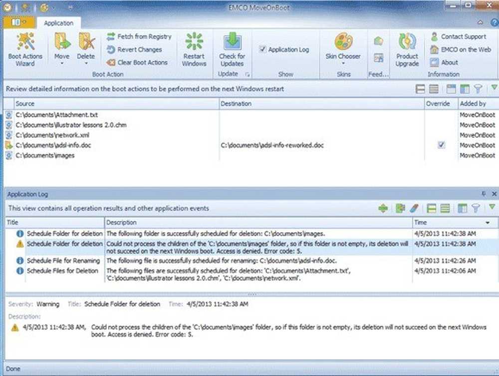The image size is (499, 376).
Task: Click the filter funnel icon in Application Log toolbar
Action: 476,208
